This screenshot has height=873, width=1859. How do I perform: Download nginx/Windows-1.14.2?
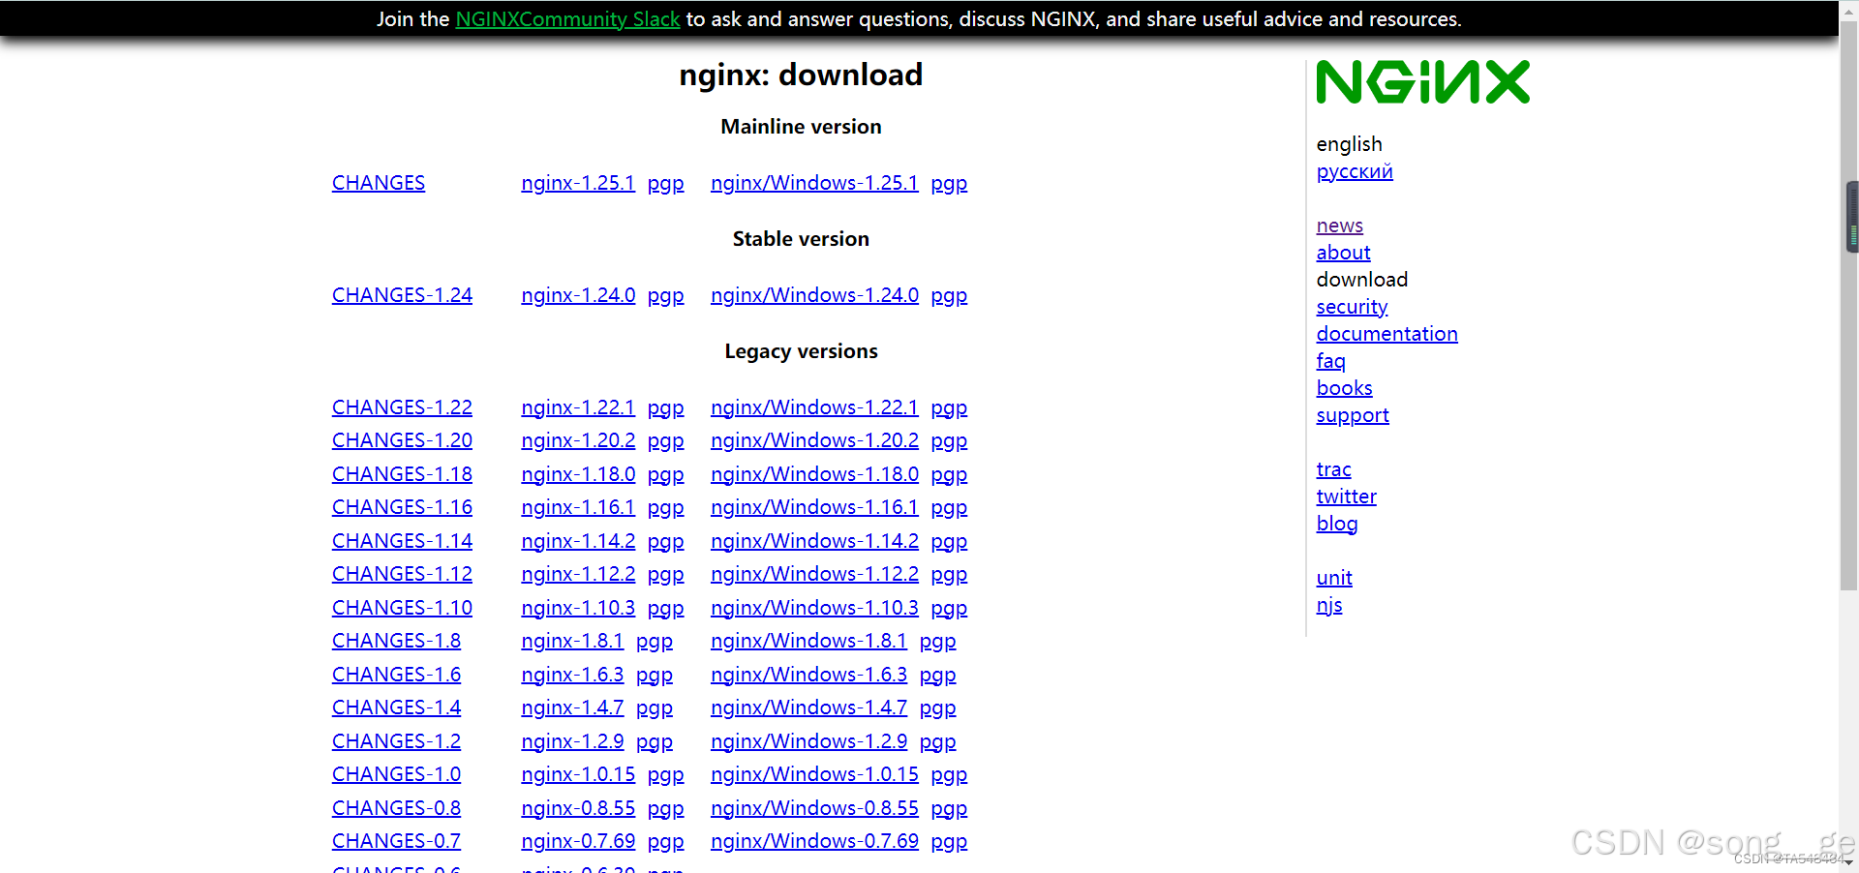tap(814, 541)
